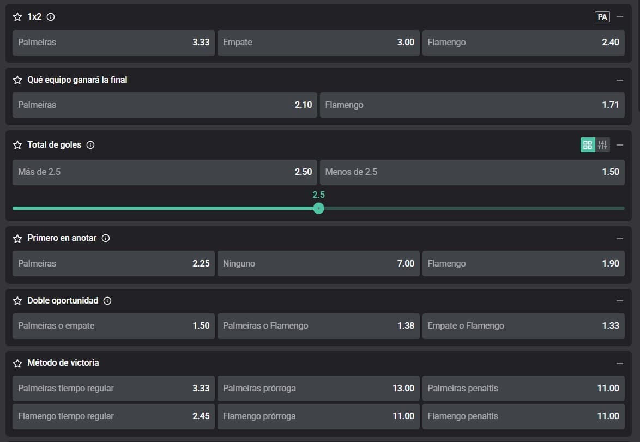Click the 2.5 goals slider handle
Image resolution: width=640 pixels, height=442 pixels.
click(319, 208)
